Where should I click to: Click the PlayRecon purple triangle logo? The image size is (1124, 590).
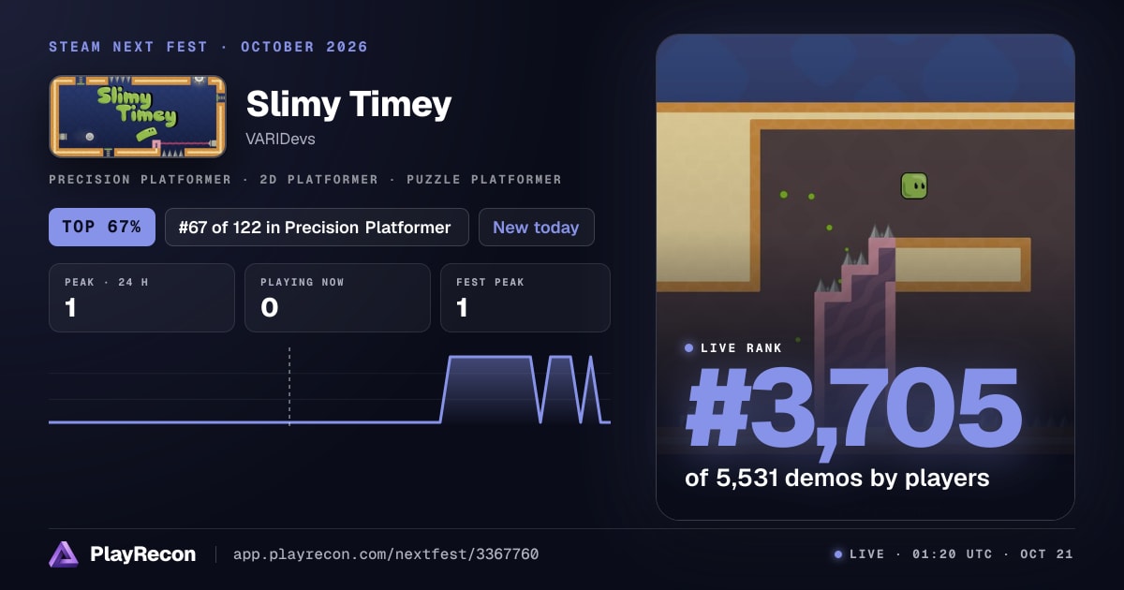[64, 554]
